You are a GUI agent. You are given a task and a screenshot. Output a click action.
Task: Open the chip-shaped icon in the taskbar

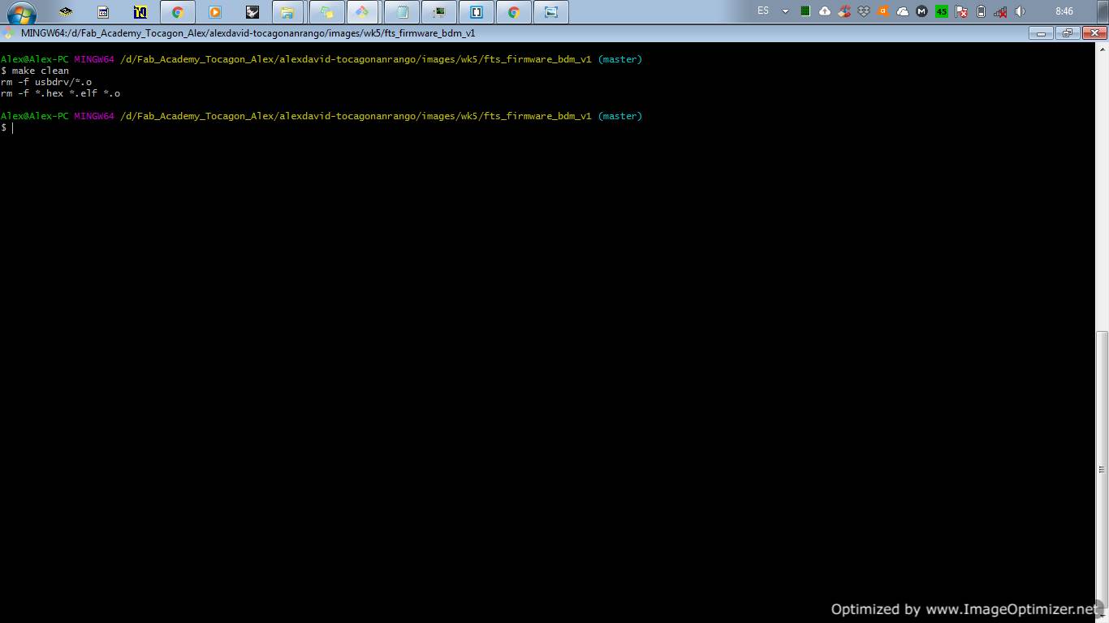[66, 12]
